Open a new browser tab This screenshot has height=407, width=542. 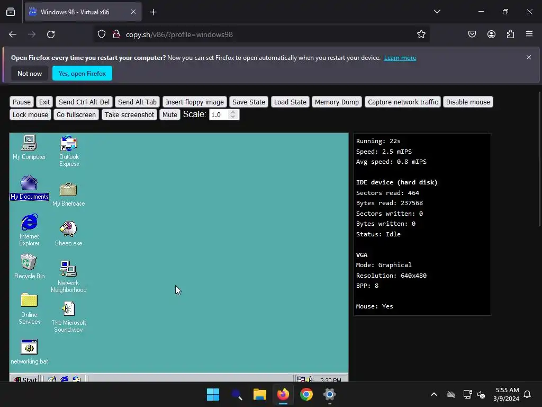(x=153, y=12)
